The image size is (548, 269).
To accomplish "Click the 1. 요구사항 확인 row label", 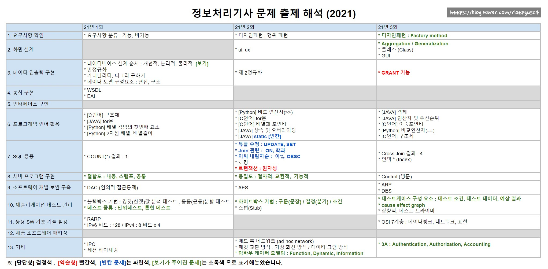I will (x=25, y=35).
